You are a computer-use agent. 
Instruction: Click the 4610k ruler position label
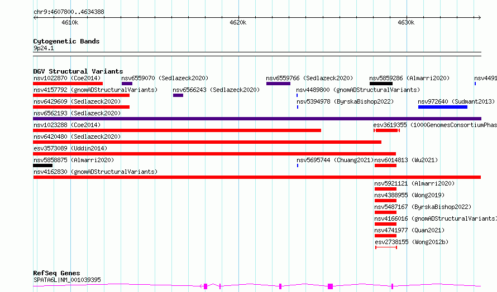point(70,22)
